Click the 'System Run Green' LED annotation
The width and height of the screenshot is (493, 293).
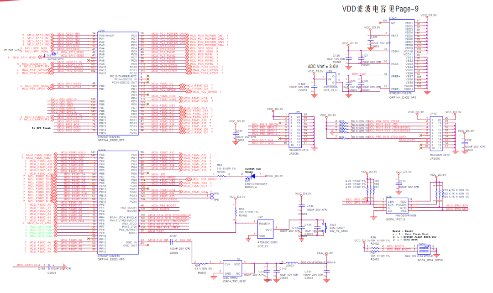(x=253, y=170)
